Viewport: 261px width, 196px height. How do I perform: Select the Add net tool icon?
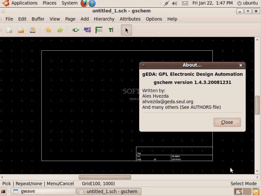tap(87, 30)
